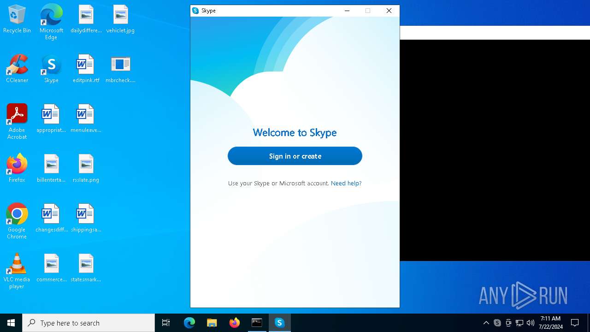590x332 pixels.
Task: Select the mbrcheck... desktop file
Action: point(120,69)
